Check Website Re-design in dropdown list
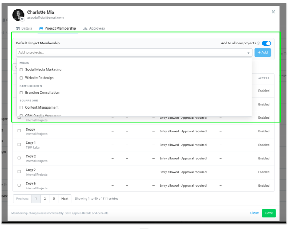Viewport: 291px width, 229px height. [x=21, y=78]
